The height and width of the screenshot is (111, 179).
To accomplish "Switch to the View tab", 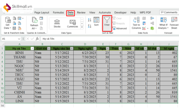I will click(x=92, y=12).
